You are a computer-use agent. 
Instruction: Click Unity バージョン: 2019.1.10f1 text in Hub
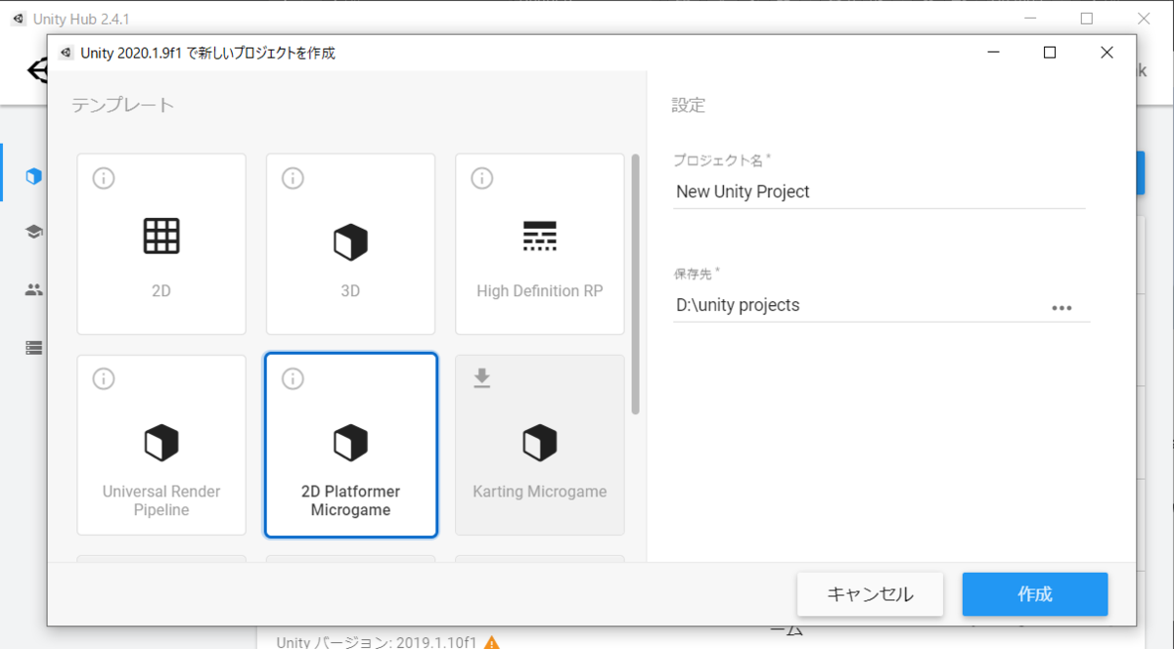377,642
